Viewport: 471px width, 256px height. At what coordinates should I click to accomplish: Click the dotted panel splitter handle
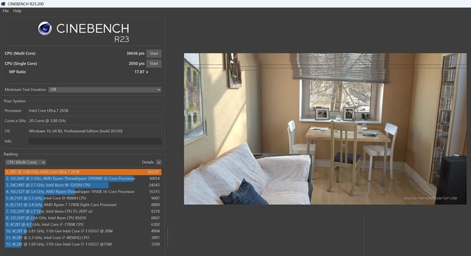(167, 237)
